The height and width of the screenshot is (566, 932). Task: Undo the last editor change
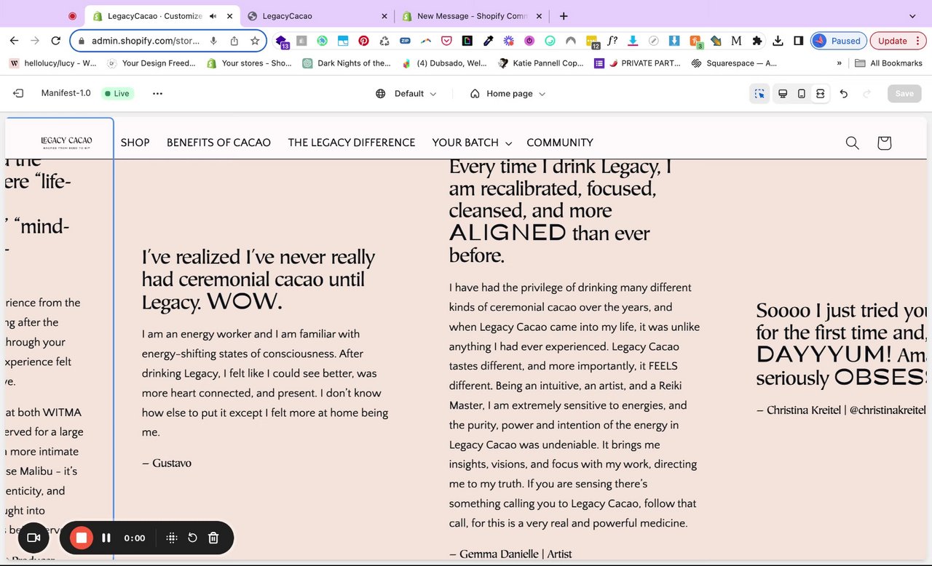(x=844, y=93)
